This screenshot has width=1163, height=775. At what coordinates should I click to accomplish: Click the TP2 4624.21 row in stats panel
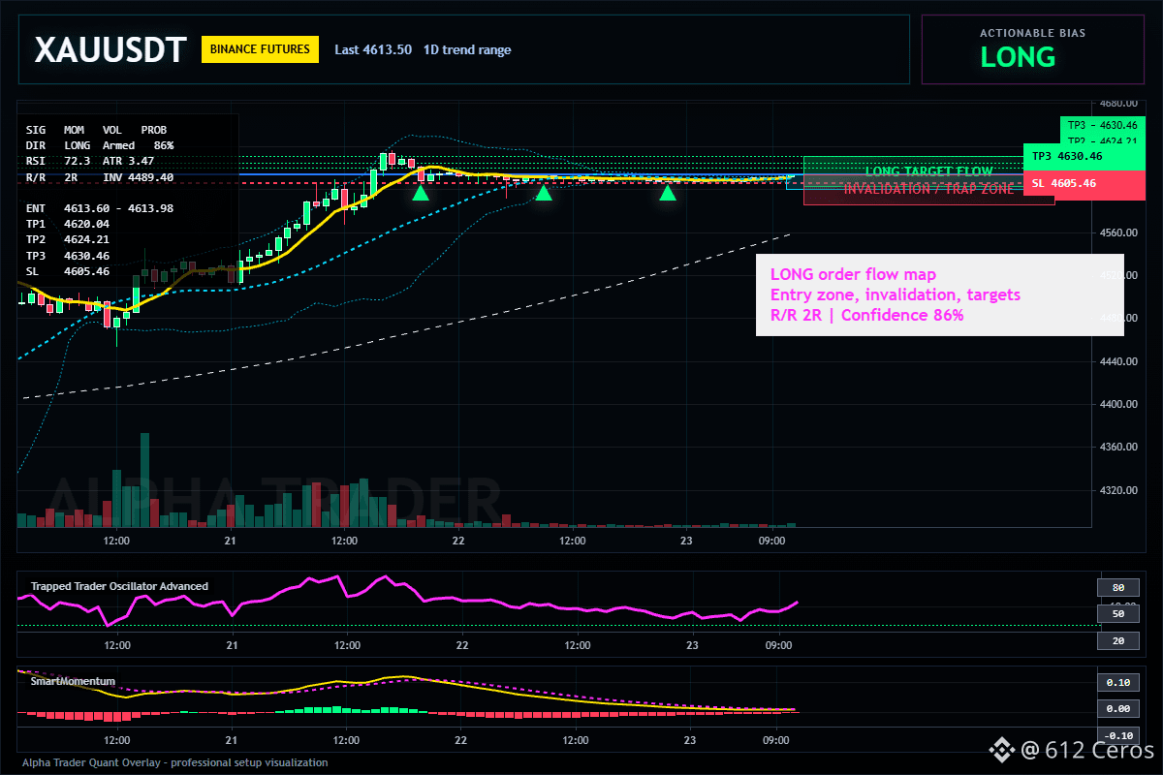(68, 240)
